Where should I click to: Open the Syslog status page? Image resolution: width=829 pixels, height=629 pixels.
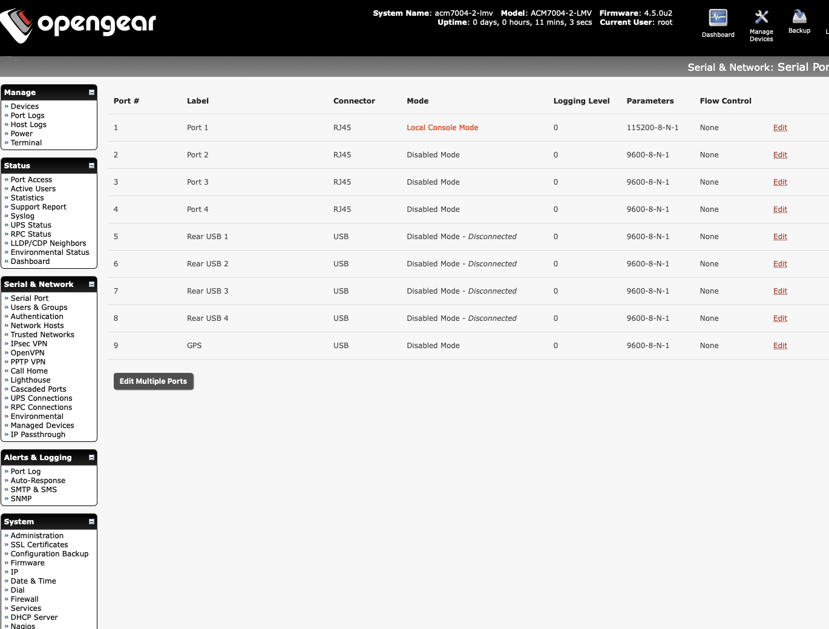[x=22, y=216]
